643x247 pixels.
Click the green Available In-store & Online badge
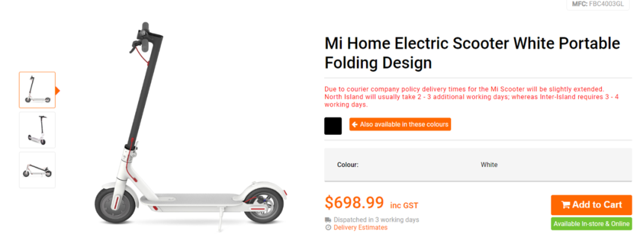click(591, 224)
